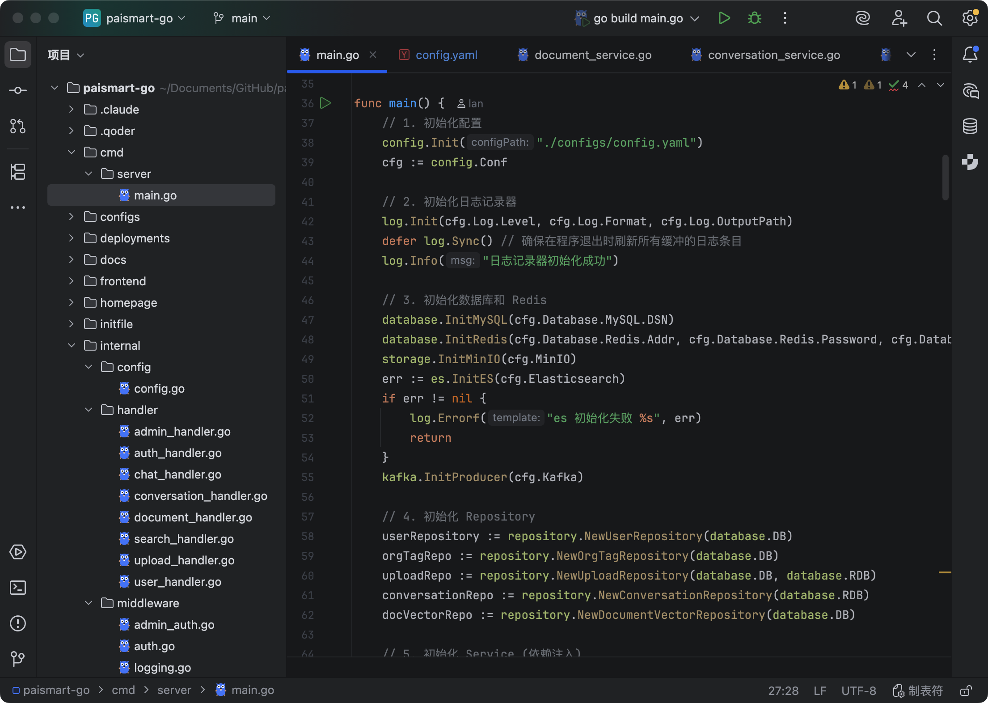Collapse the handler folder
The image size is (988, 703).
(89, 410)
